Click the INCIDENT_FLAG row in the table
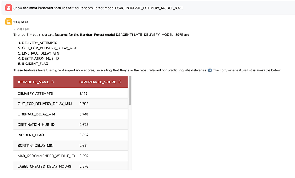This screenshot has height=178, width=295. [x=31, y=135]
